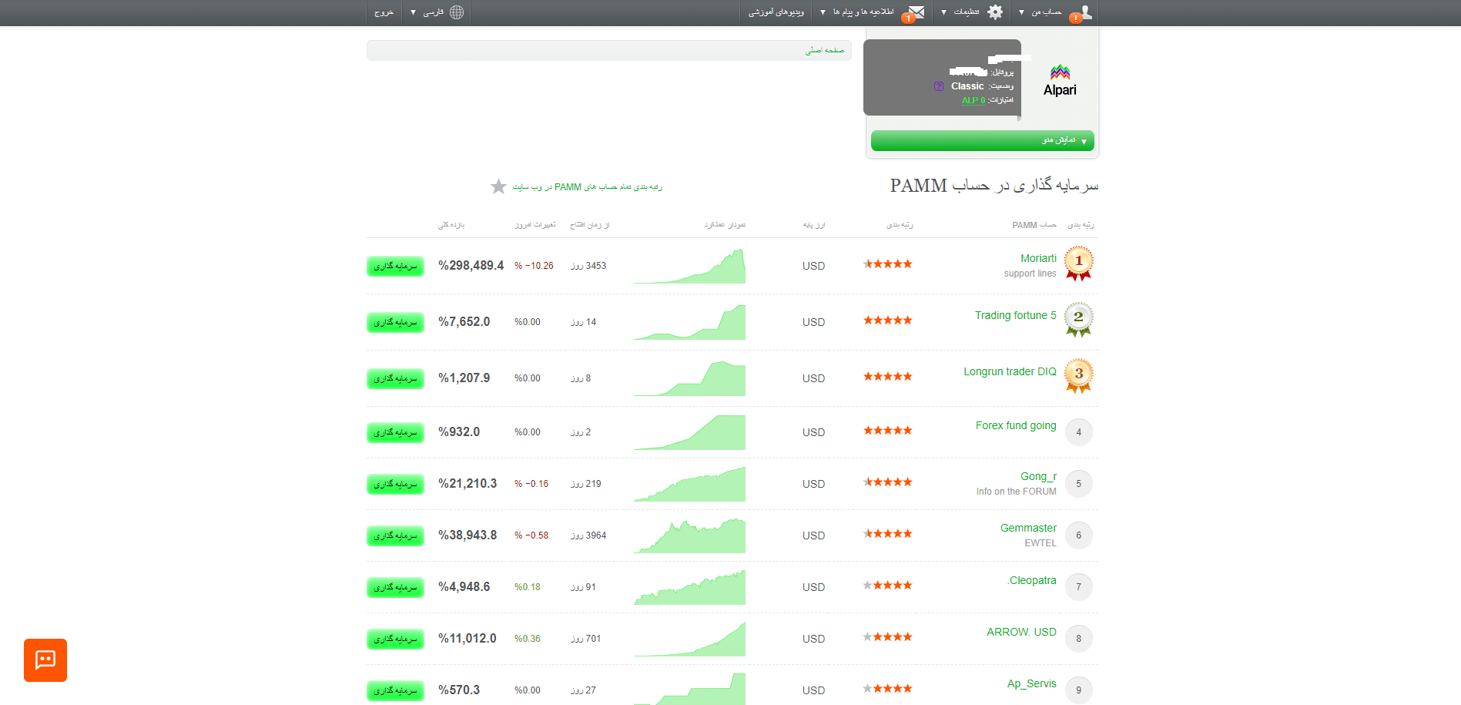Open the Gemmaster PAMM account
The image size is (1461, 705).
(1028, 528)
